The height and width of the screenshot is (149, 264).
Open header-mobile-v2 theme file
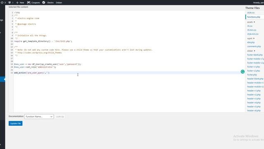point(256,87)
